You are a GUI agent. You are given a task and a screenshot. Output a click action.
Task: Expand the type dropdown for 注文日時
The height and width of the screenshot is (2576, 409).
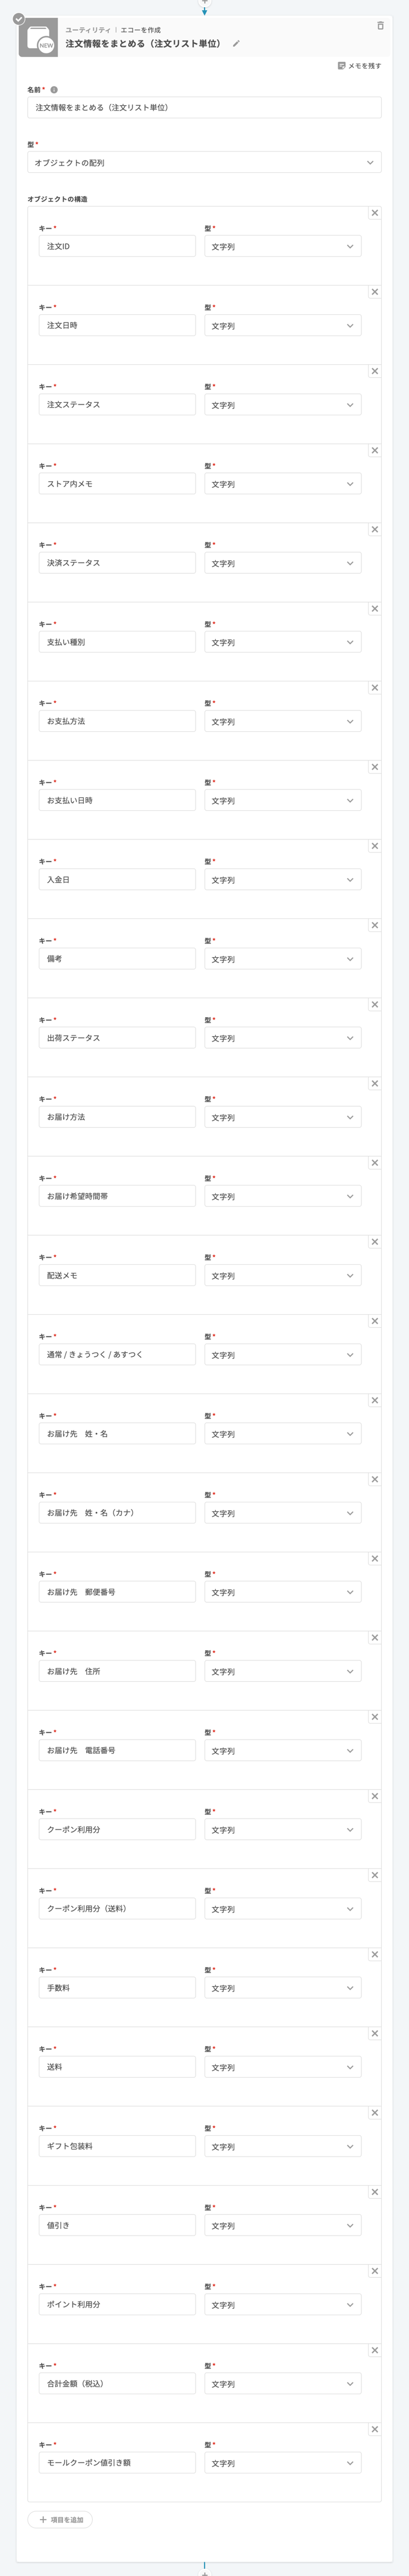coord(283,326)
